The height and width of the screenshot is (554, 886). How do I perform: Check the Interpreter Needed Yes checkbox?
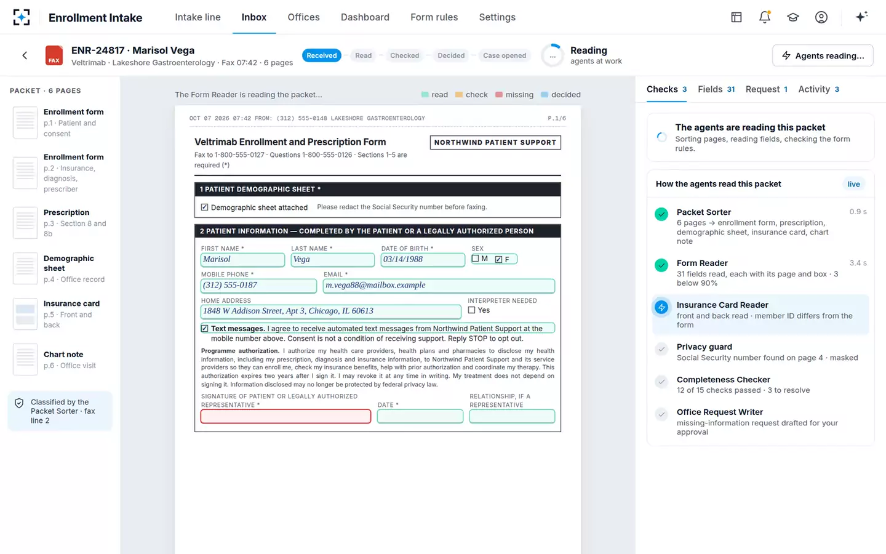[471, 310]
